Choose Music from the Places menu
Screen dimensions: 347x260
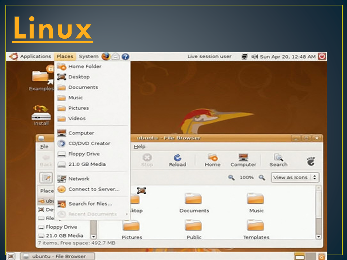[92, 97]
